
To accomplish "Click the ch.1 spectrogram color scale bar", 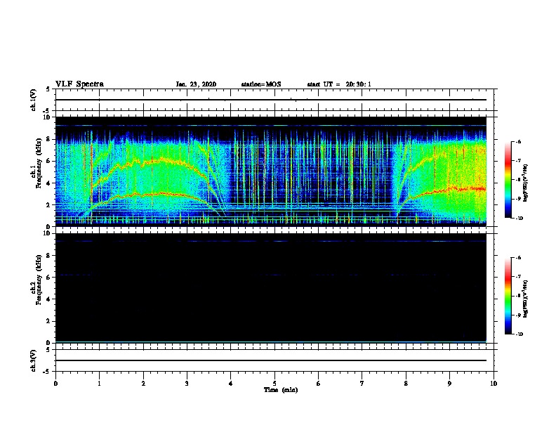I will point(508,180).
